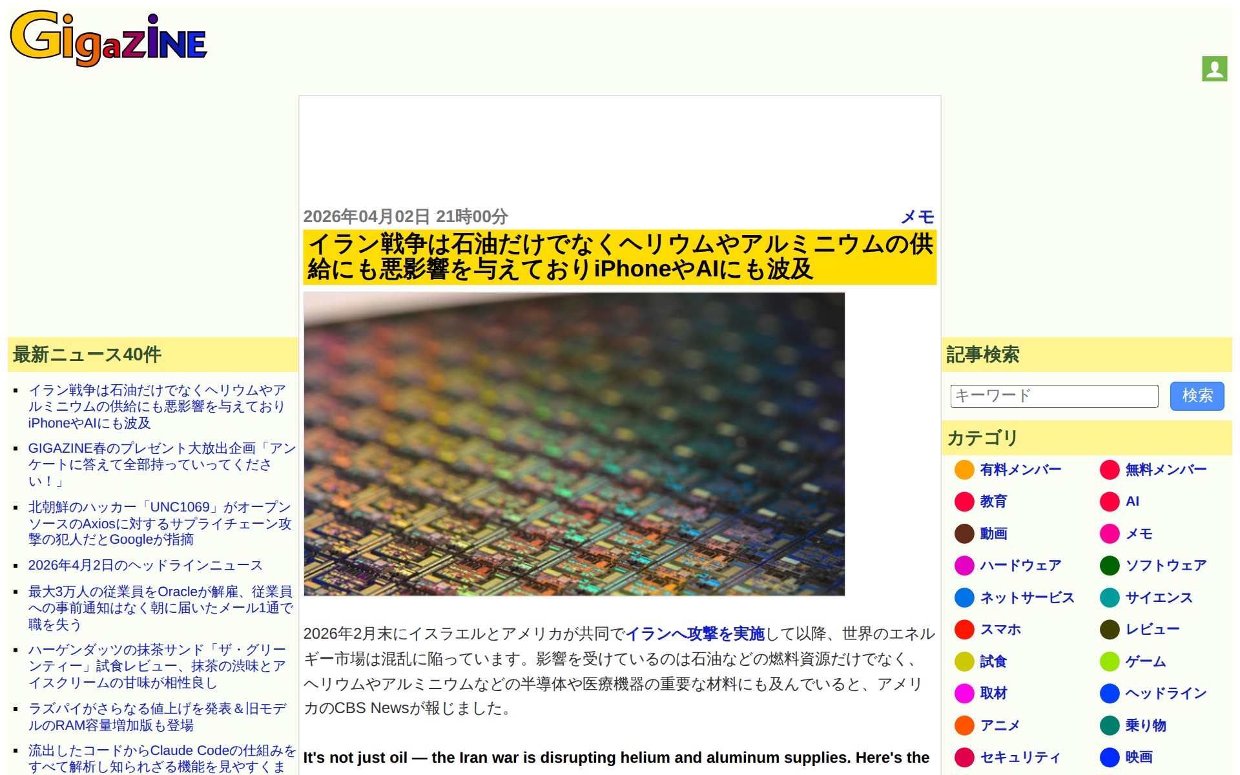Open the green user account icon

(x=1214, y=68)
